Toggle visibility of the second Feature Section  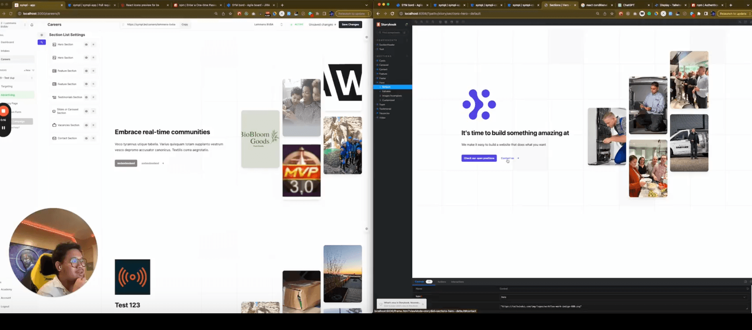(86, 84)
